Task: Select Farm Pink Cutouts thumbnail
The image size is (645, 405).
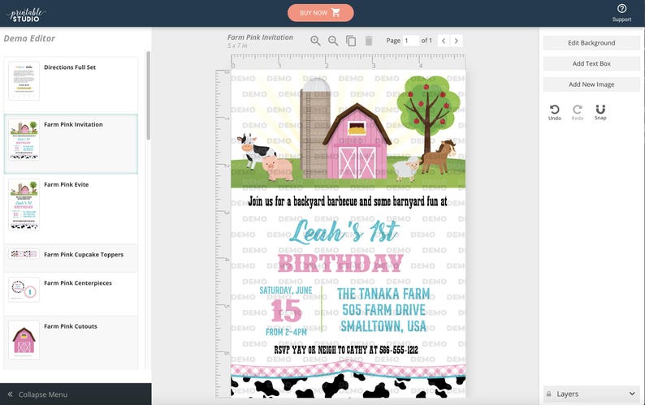Action: [x=24, y=339]
